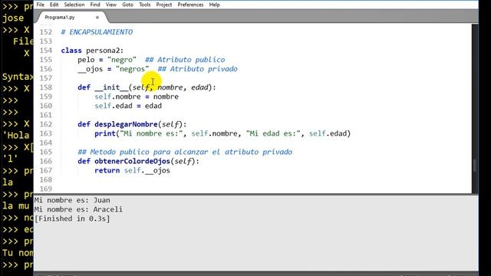Click line number 154 in the gutter
This screenshot has width=491, height=276.
[x=46, y=51]
